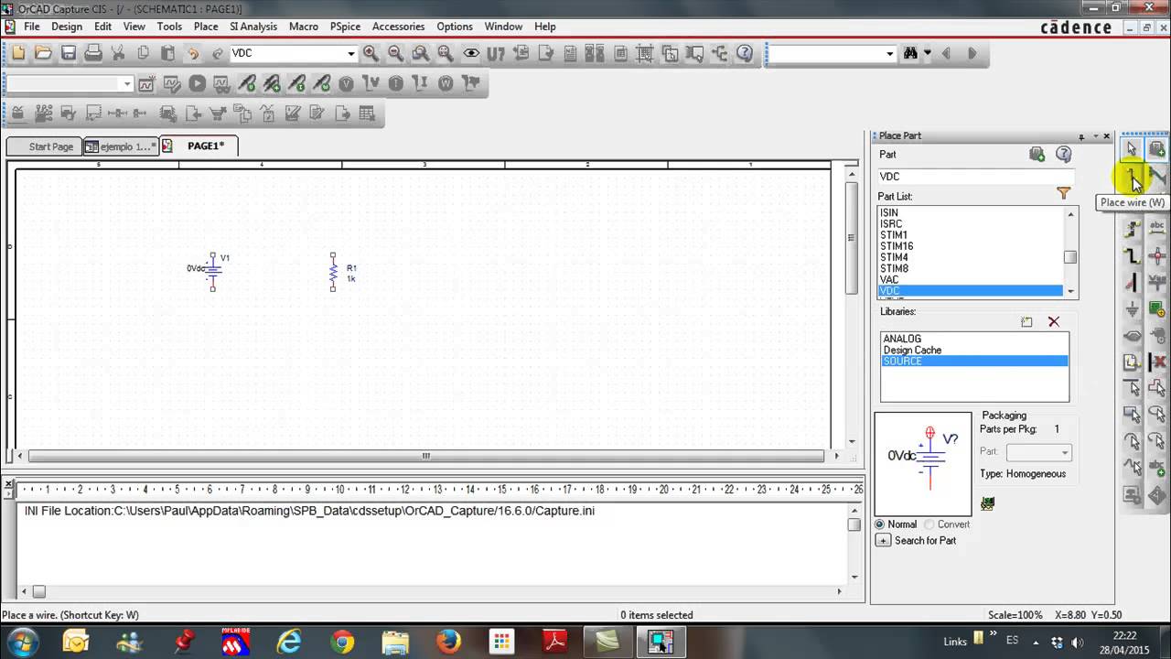Open the binoculars search options arrow
This screenshot has height=659, width=1171.
pyautogui.click(x=927, y=53)
